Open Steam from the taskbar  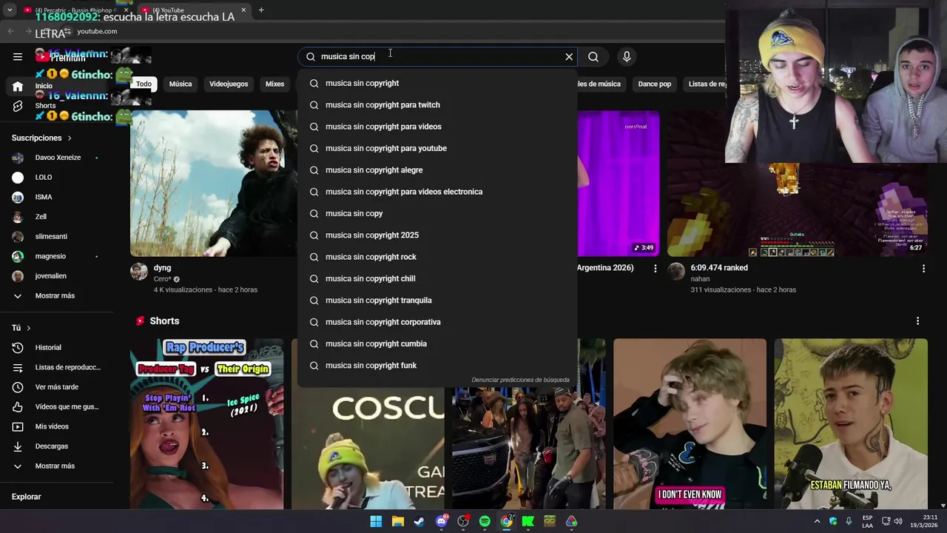click(x=419, y=521)
